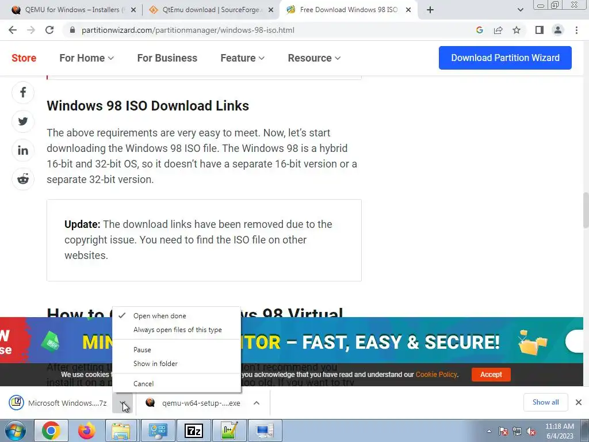Close the QEMU for Windows tab

[133, 10]
